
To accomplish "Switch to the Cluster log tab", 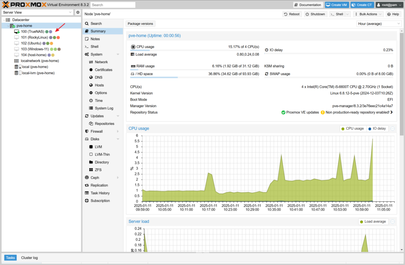I will click(29, 257).
